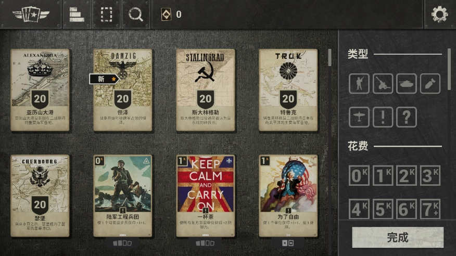Click the 完成 done button
The width and height of the screenshot is (456, 256).
(398, 237)
